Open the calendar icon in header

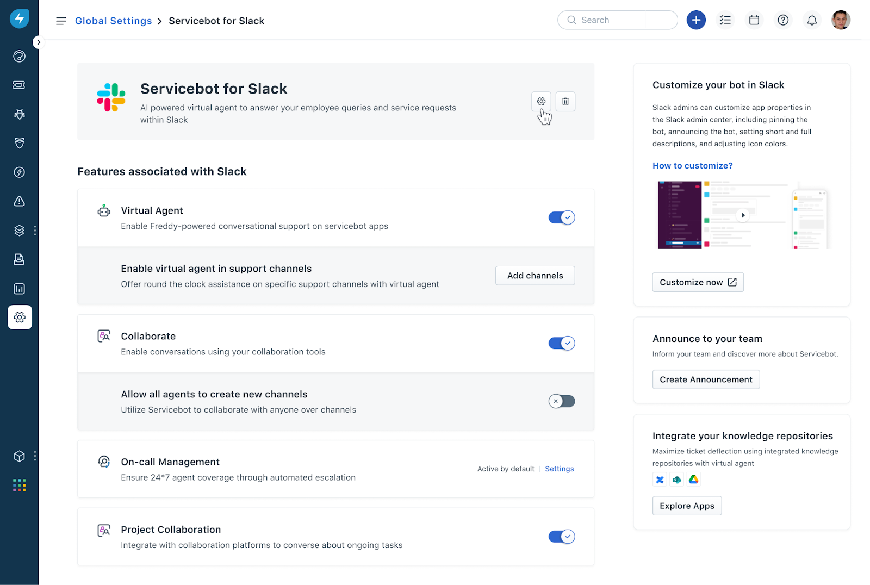click(x=754, y=20)
